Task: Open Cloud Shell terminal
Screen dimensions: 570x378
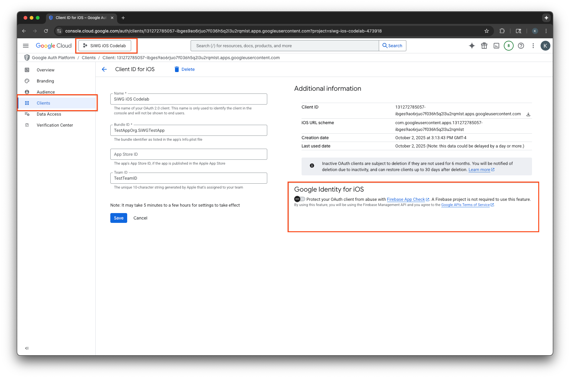Action: pyautogui.click(x=496, y=46)
